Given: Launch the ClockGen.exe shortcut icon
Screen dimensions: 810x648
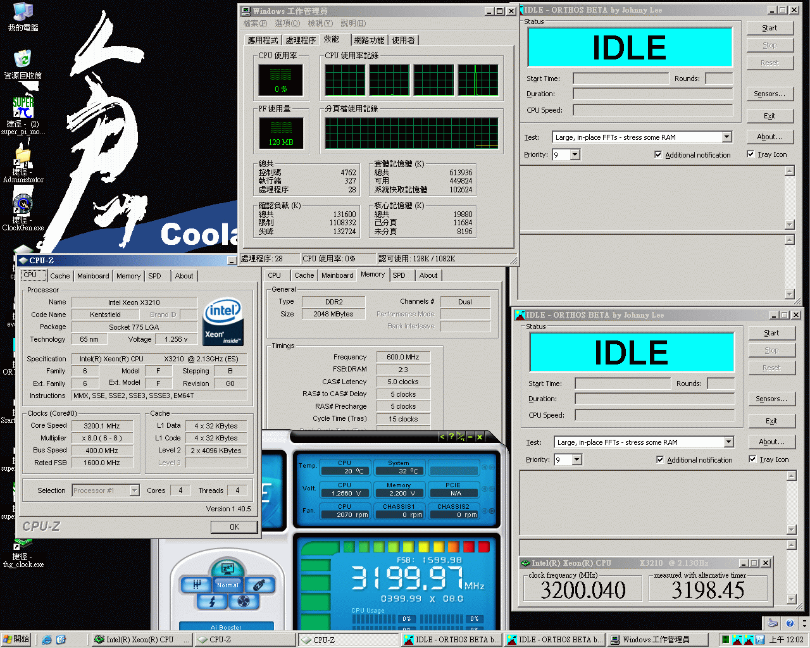Looking at the screenshot, I should (x=23, y=205).
